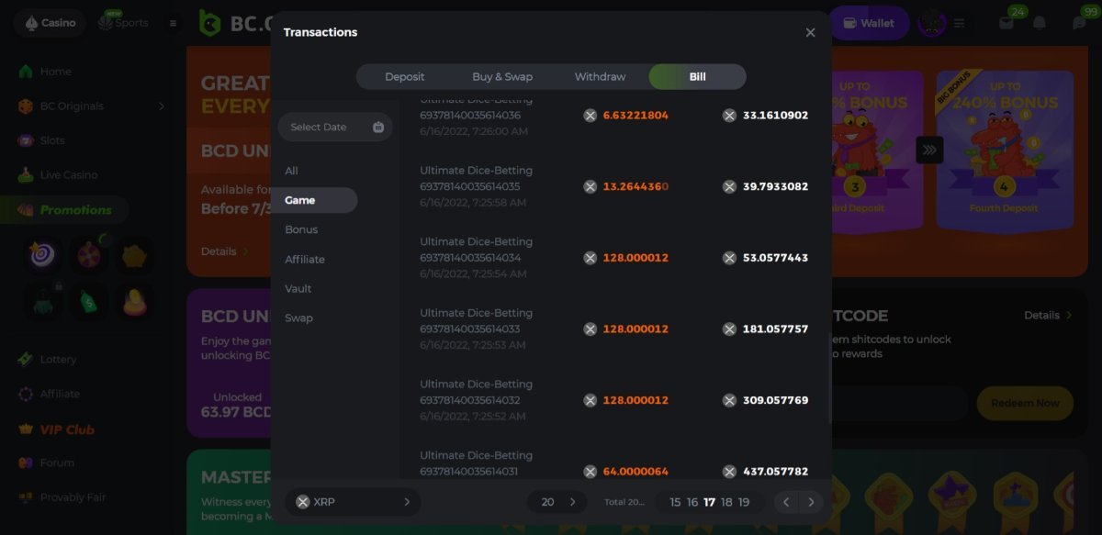Open the XRP currency dropdown
The width and height of the screenshot is (1102, 535).
353,502
